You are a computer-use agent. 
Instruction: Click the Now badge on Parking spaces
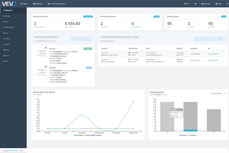tap(224, 17)
